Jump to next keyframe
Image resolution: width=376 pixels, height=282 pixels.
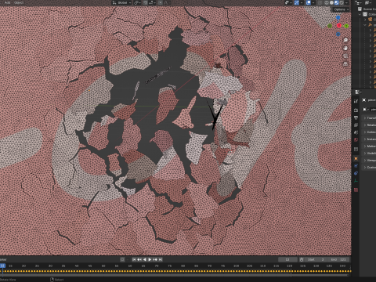click(x=155, y=259)
